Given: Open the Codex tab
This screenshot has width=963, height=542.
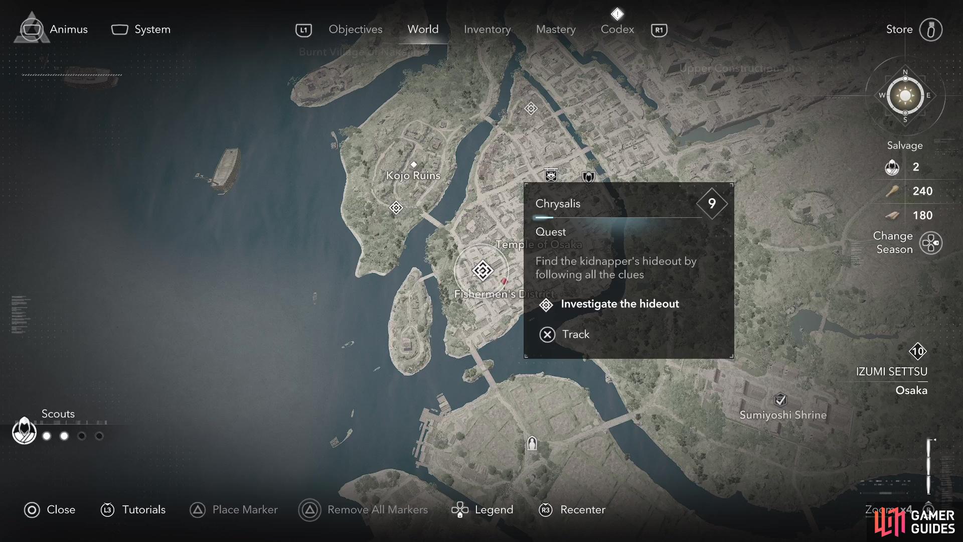Looking at the screenshot, I should coord(617,30).
